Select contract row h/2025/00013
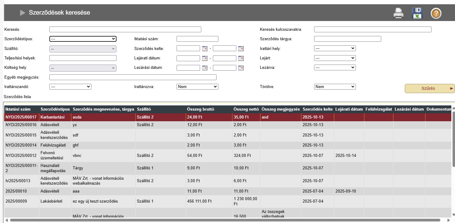 [227, 181]
